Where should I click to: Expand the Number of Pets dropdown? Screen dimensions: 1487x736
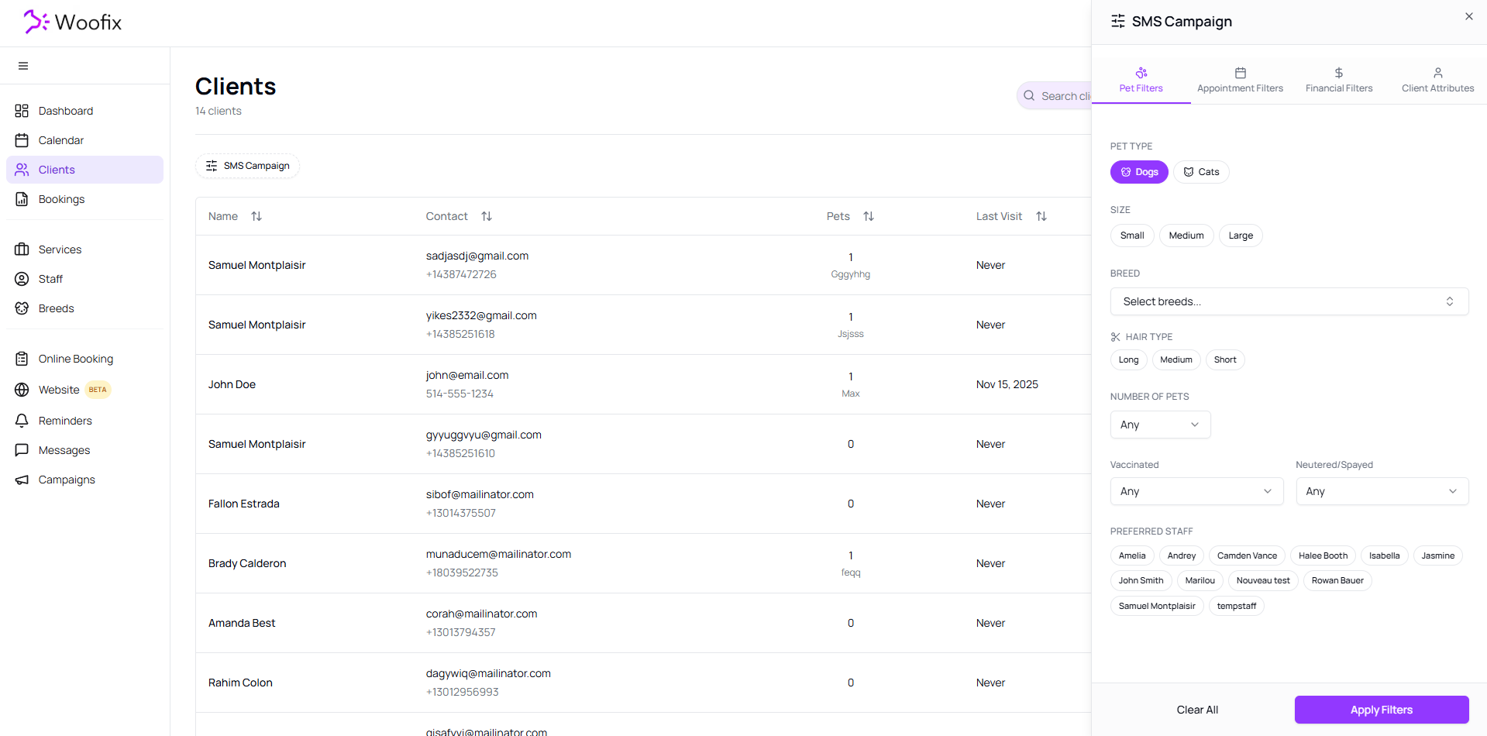(x=1159, y=425)
